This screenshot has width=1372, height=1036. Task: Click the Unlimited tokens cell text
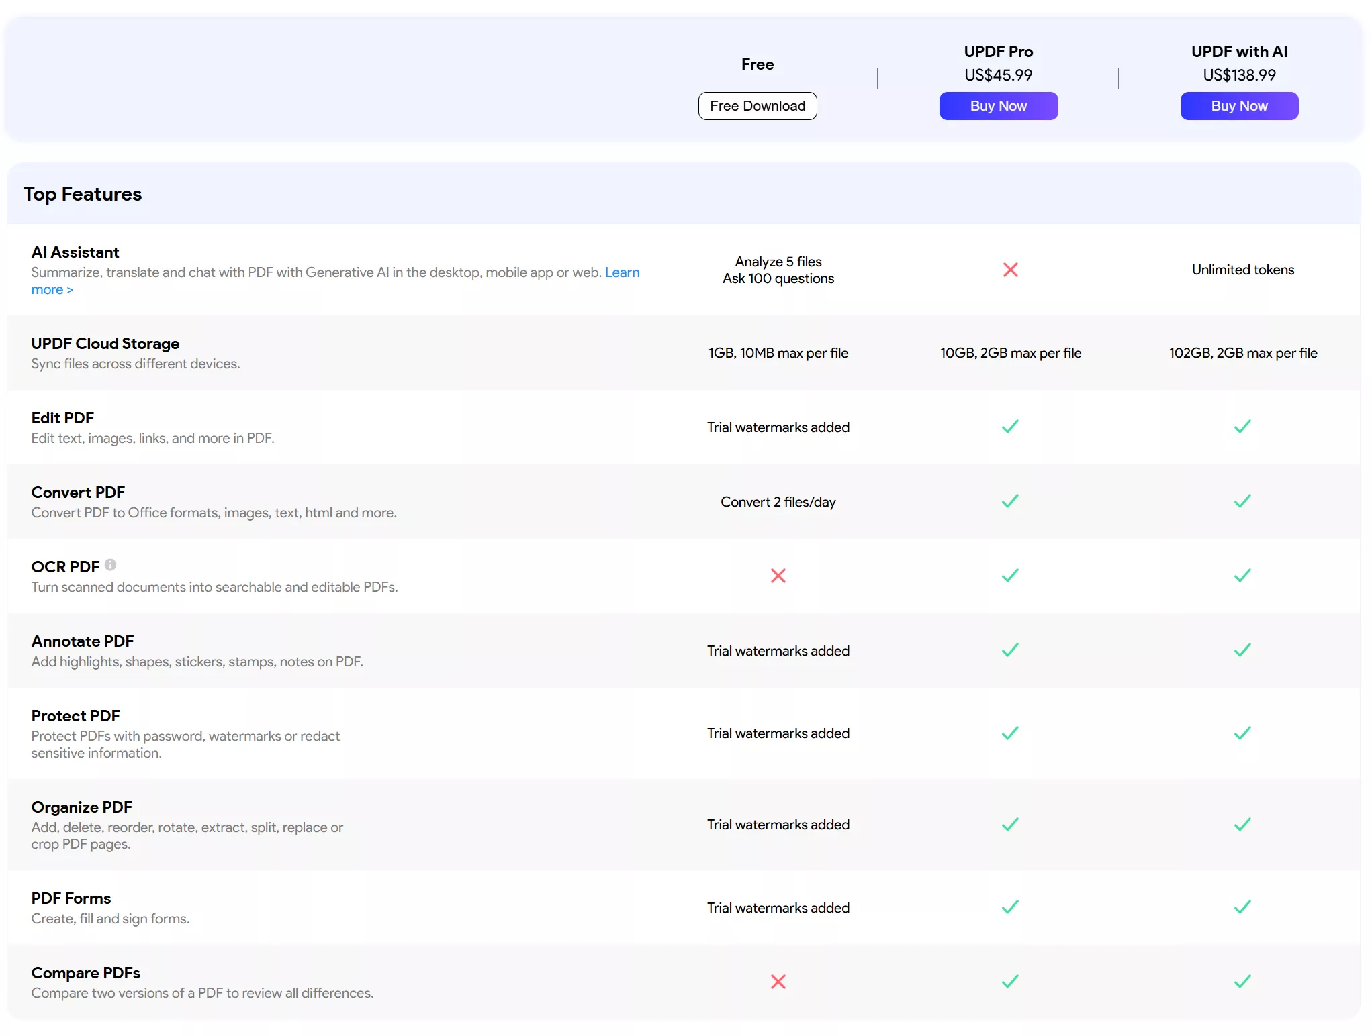point(1242,270)
